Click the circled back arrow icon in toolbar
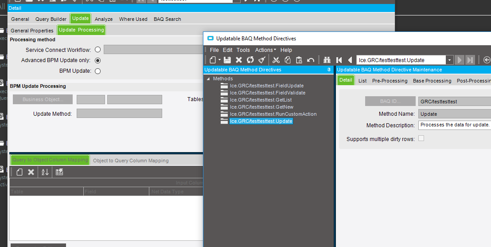491x247 pixels. pyautogui.click(x=487, y=60)
